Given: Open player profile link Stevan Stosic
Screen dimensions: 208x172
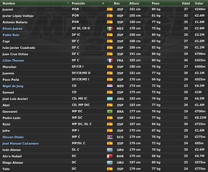Looking at the screenshot, I should (x=13, y=137).
